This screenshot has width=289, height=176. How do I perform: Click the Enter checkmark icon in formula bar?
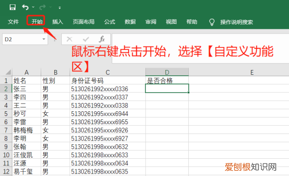[x=86, y=39]
